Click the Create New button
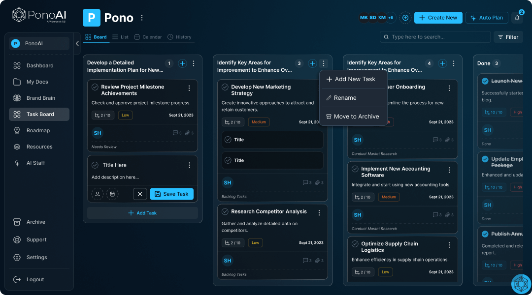The image size is (532, 295). pos(438,18)
